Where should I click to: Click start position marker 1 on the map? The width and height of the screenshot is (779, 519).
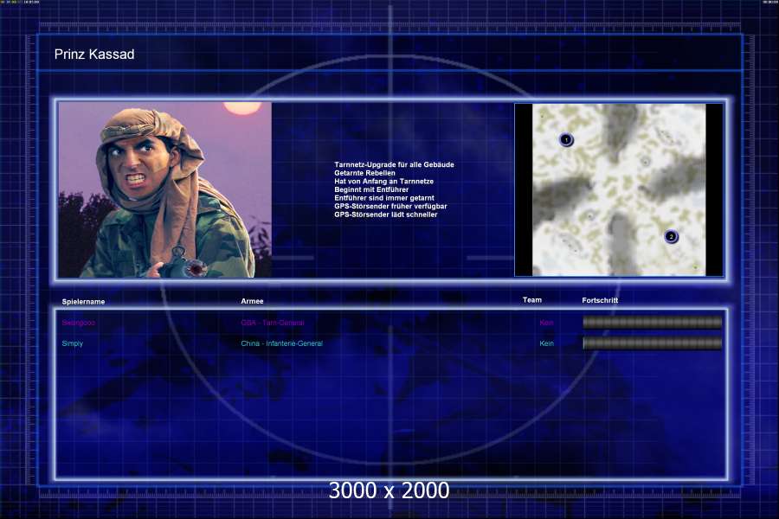pyautogui.click(x=566, y=139)
